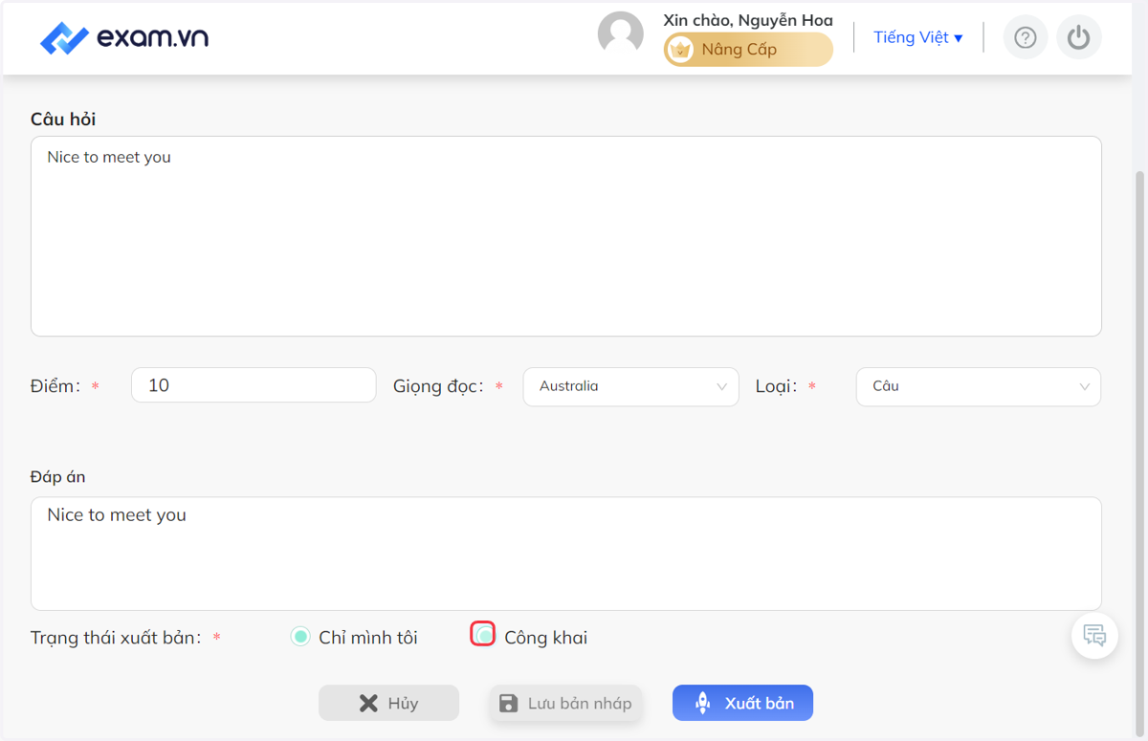This screenshot has width=1148, height=741.
Task: Click the floppy disk save draft icon
Action: (x=509, y=703)
